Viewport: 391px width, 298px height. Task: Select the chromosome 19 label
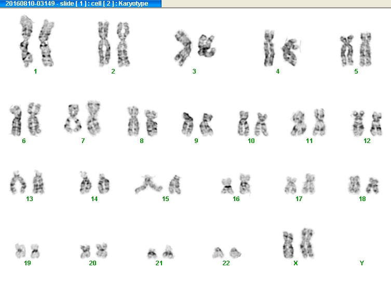(x=28, y=263)
